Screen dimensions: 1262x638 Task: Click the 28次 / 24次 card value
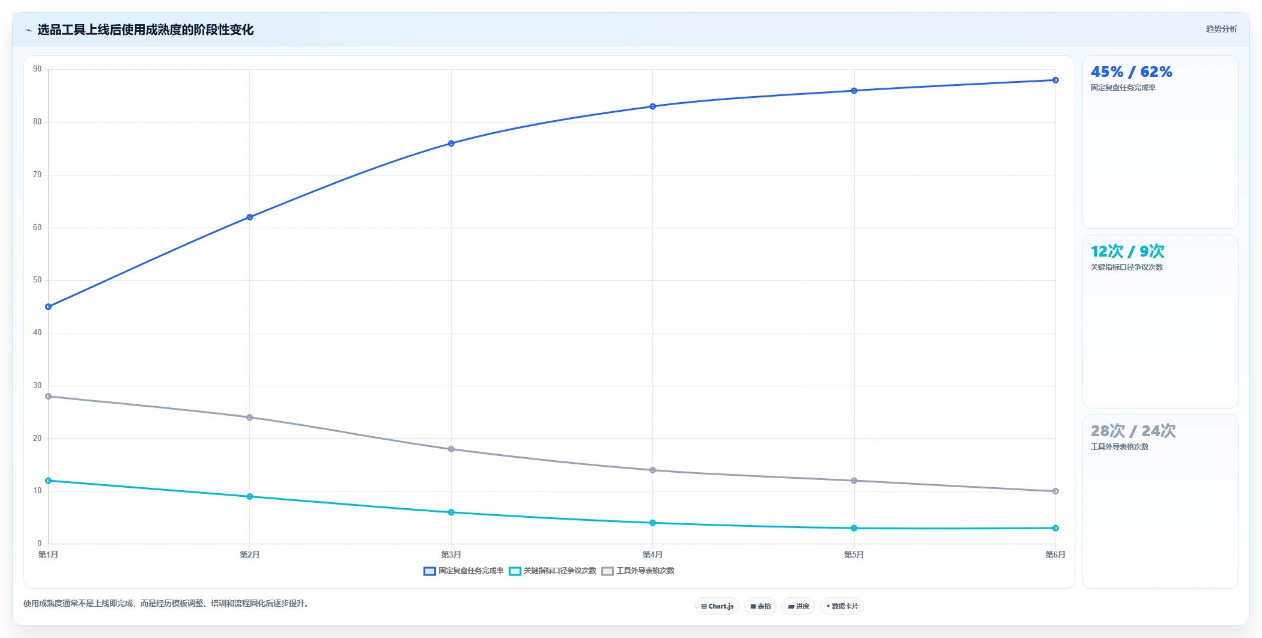point(1133,431)
